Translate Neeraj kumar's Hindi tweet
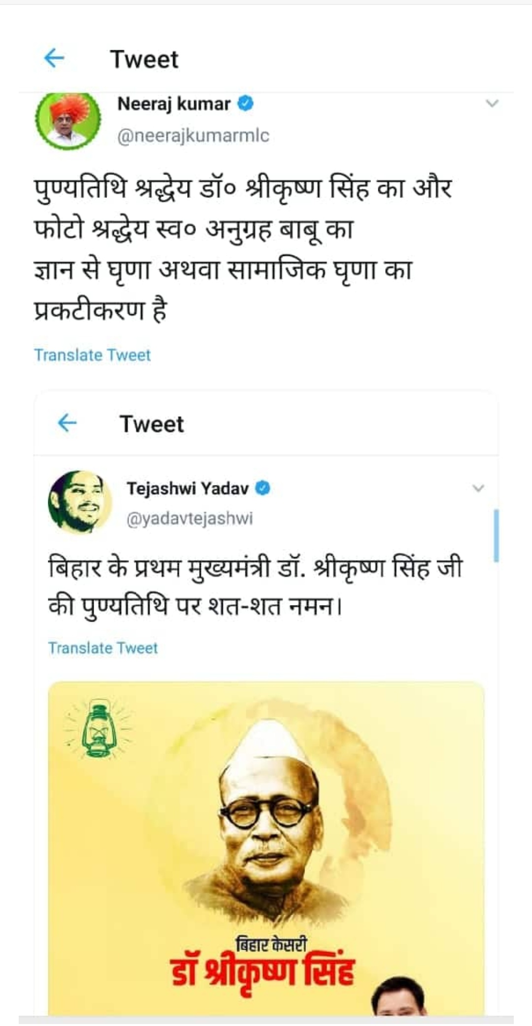The width and height of the screenshot is (532, 1026). coord(92,355)
